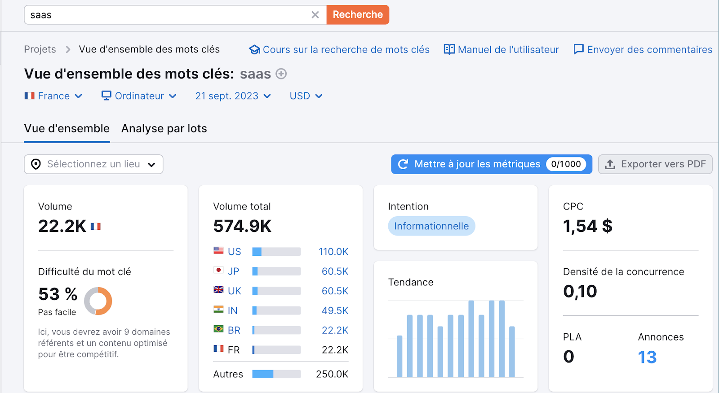Screen dimensions: 719x393
Task: Click the IN country link
Action: point(232,310)
